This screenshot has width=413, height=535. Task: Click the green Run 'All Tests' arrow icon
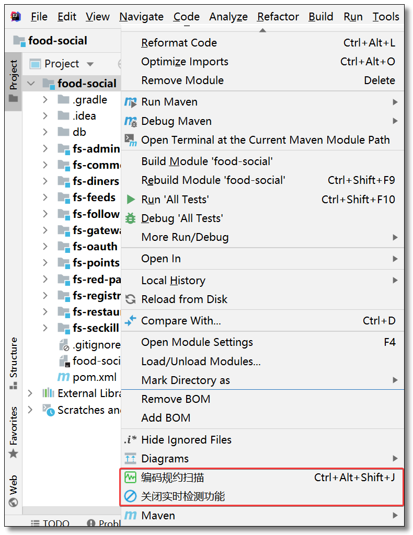(x=130, y=199)
